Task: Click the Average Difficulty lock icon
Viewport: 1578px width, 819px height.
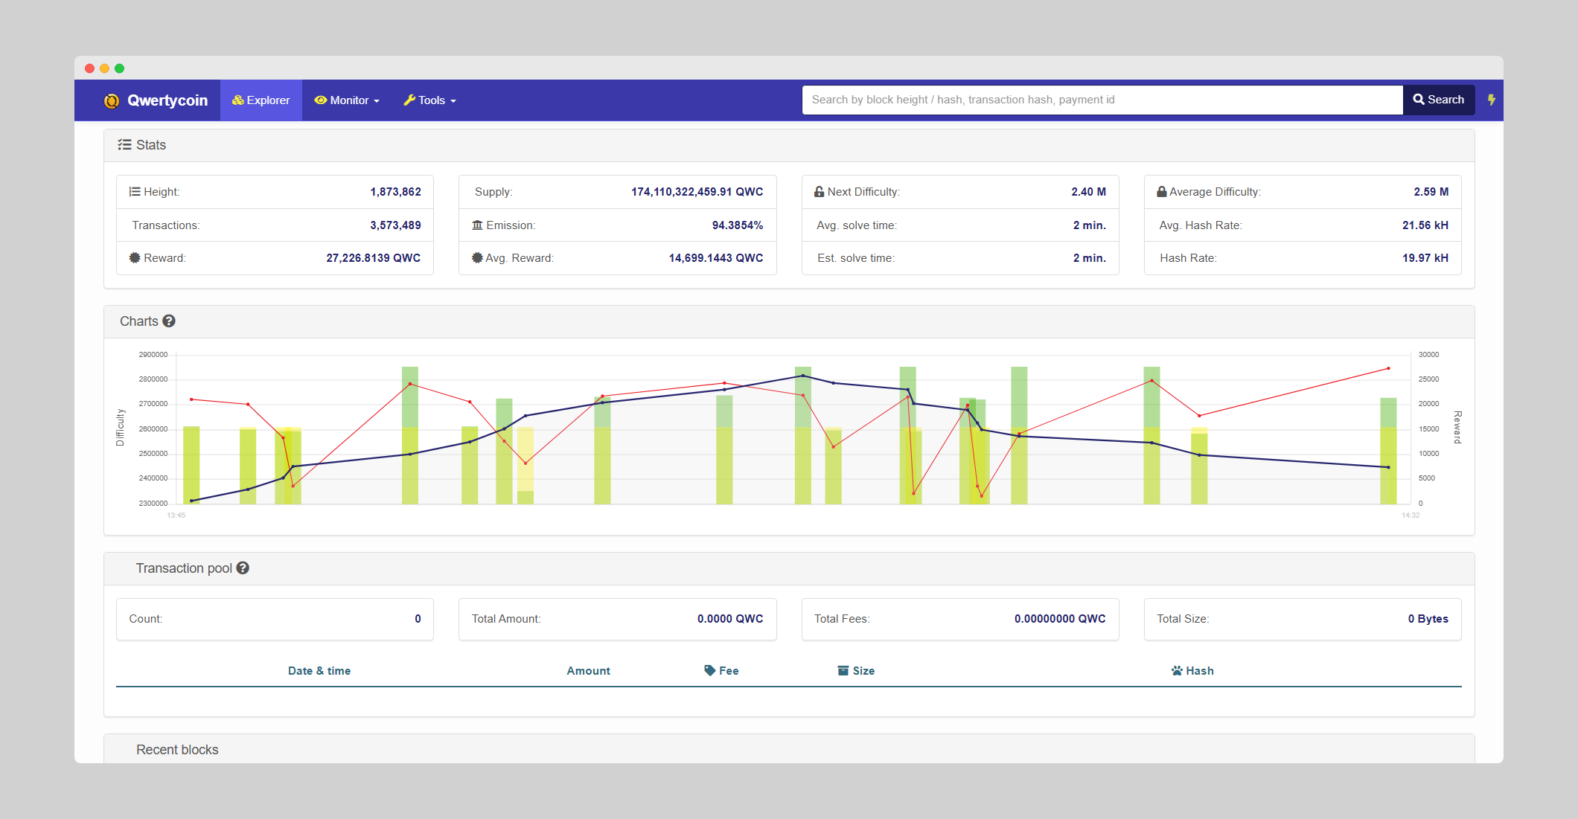Action: click(x=1161, y=192)
